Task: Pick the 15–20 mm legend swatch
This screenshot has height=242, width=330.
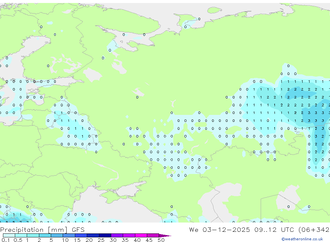Action: [81, 235]
